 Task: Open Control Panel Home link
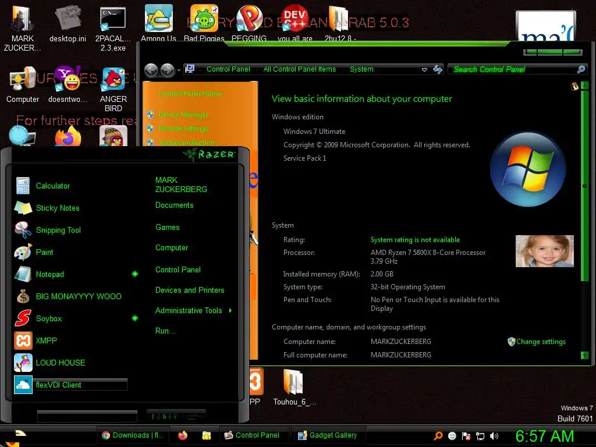point(190,94)
